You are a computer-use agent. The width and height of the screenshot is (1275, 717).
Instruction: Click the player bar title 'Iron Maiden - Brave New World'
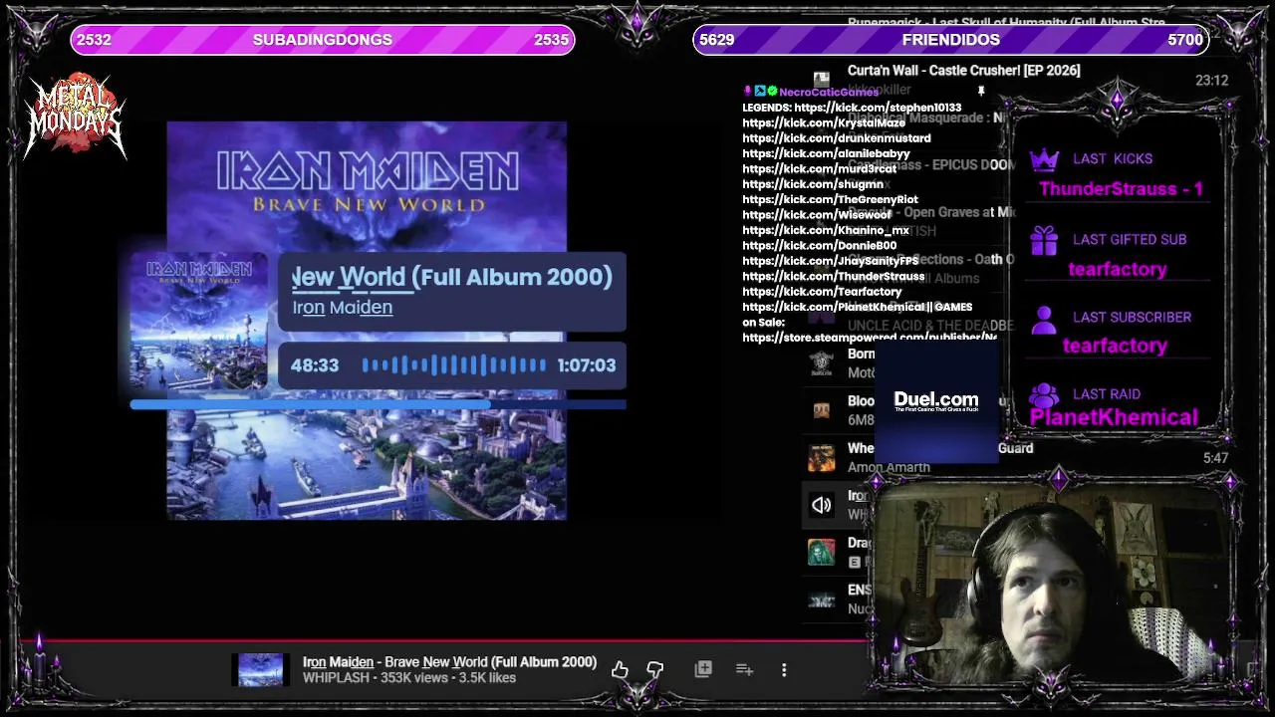[x=449, y=662]
